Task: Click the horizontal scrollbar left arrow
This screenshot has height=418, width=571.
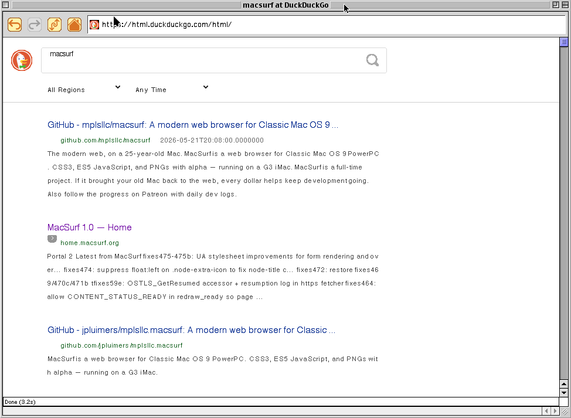Action: [x=546, y=411]
